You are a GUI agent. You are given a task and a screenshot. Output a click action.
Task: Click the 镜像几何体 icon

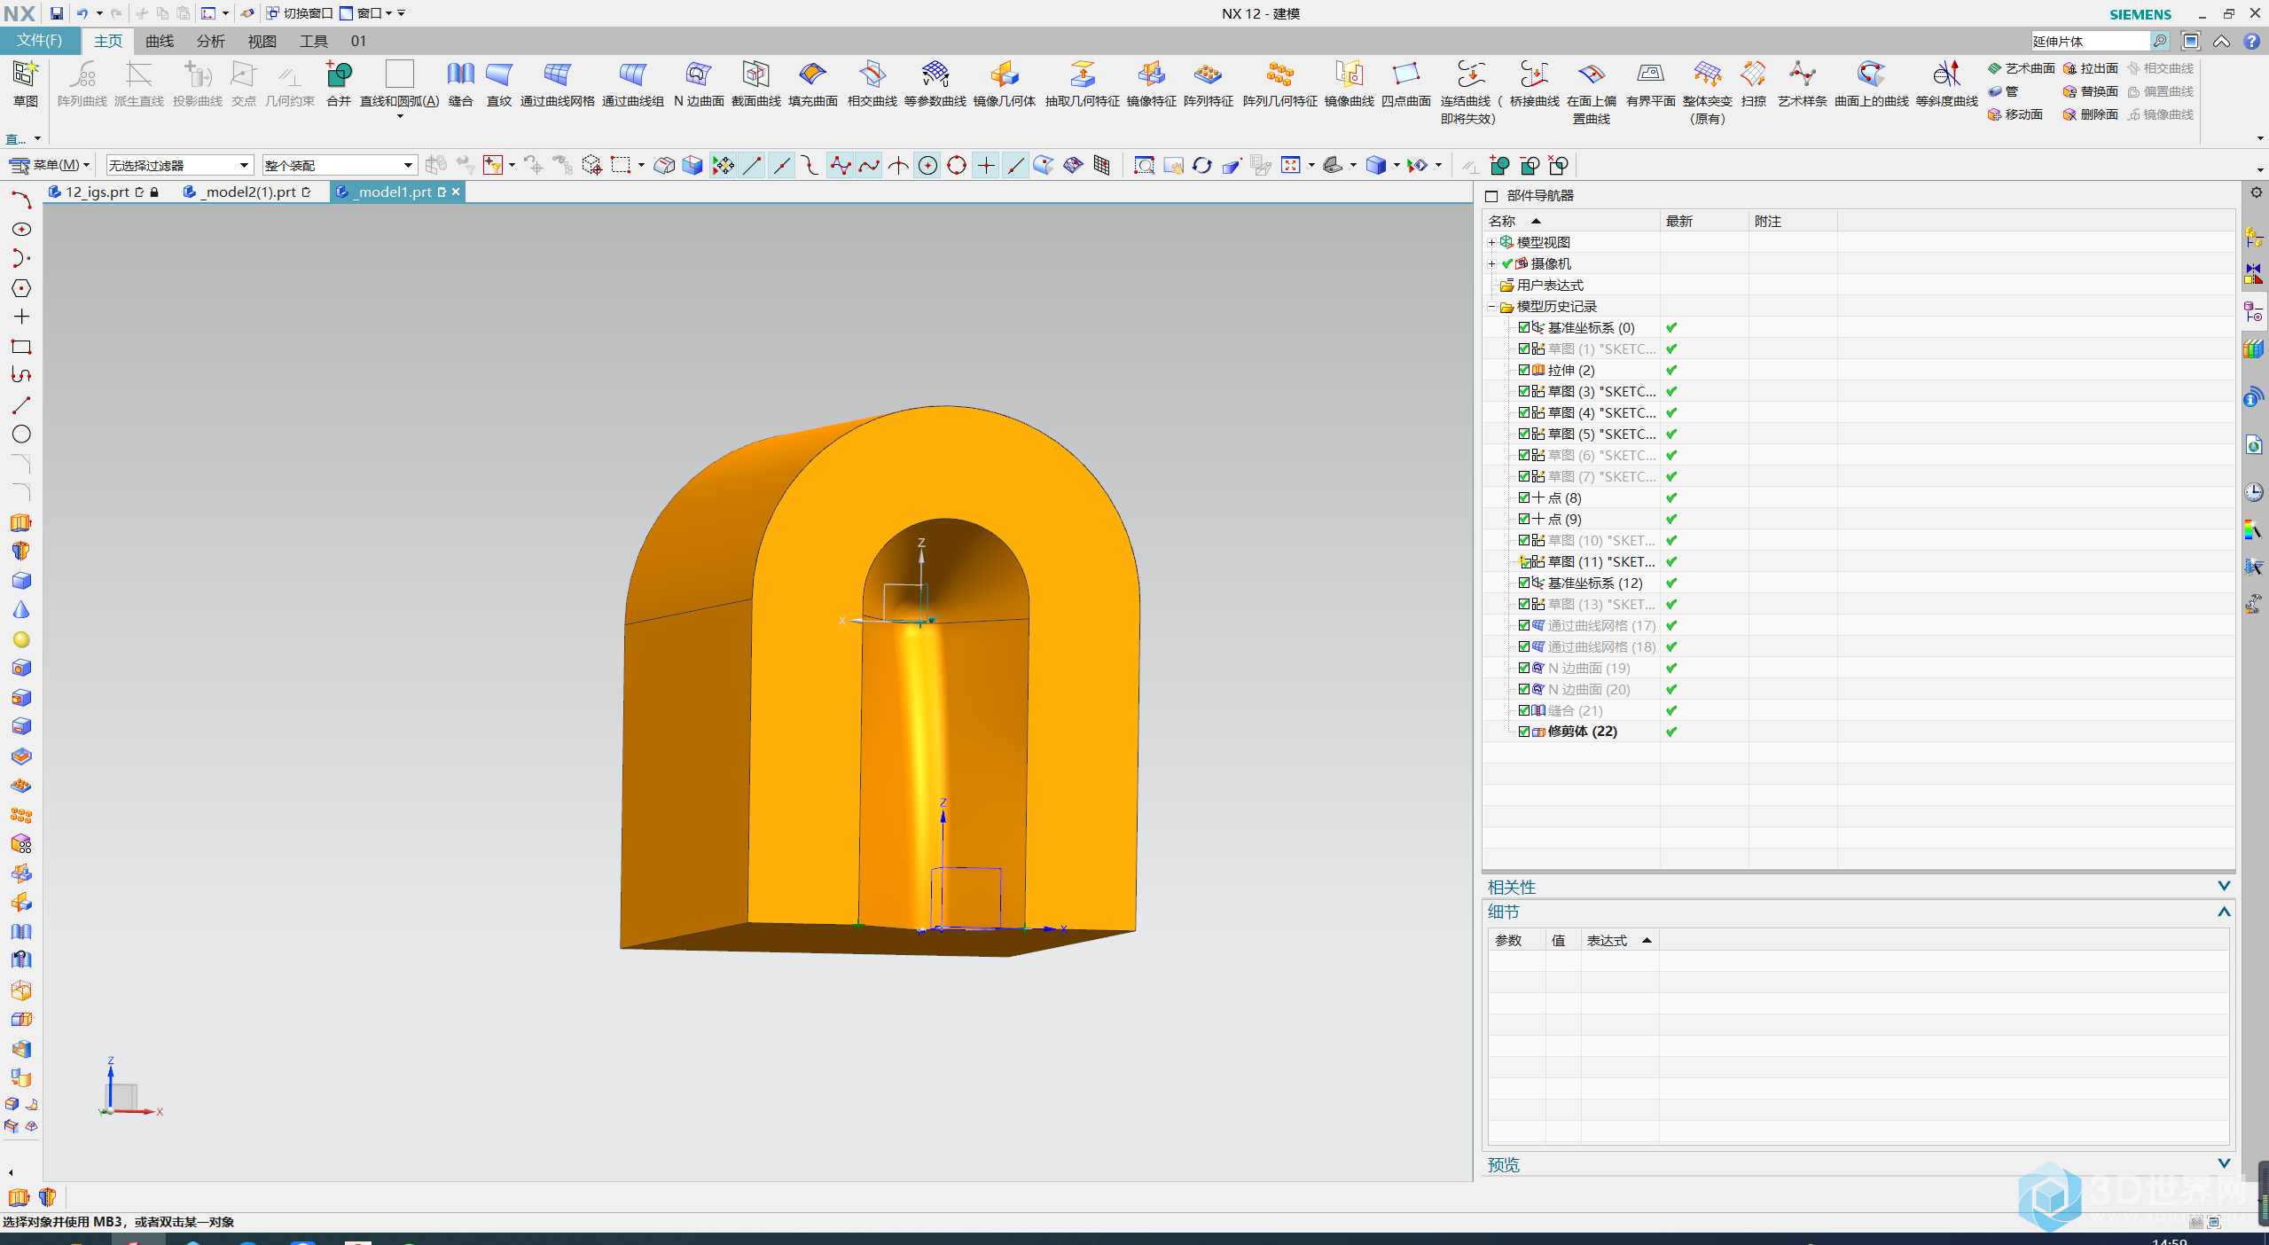(1004, 83)
